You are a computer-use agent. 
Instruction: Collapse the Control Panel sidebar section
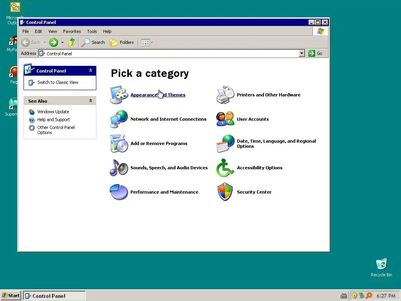(90, 71)
